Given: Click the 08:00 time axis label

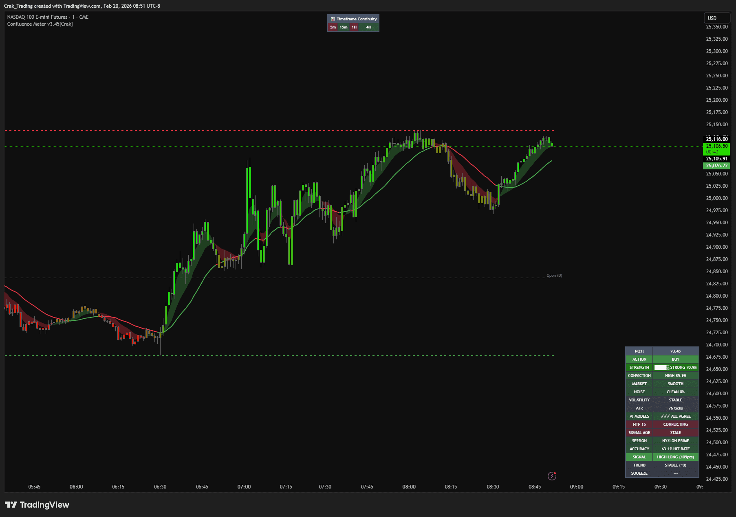Looking at the screenshot, I should pyautogui.click(x=409, y=487).
